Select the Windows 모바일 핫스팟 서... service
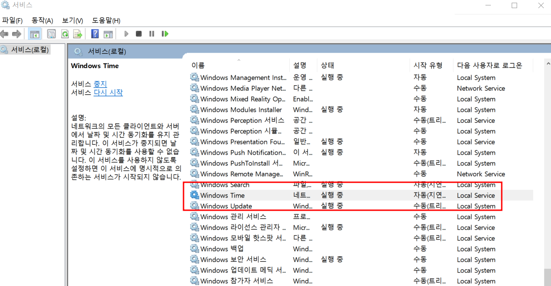The image size is (551, 286). click(243, 238)
